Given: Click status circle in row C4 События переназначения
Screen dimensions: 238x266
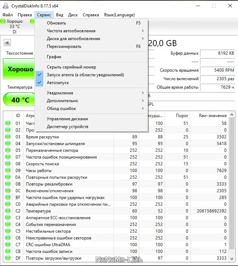Looking at the screenshot, I should click(x=8, y=225).
